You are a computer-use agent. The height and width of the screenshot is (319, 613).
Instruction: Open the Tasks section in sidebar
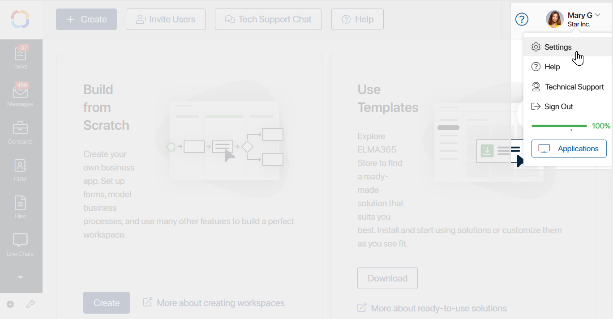(x=20, y=57)
